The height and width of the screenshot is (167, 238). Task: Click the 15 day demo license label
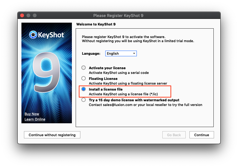[134, 100]
